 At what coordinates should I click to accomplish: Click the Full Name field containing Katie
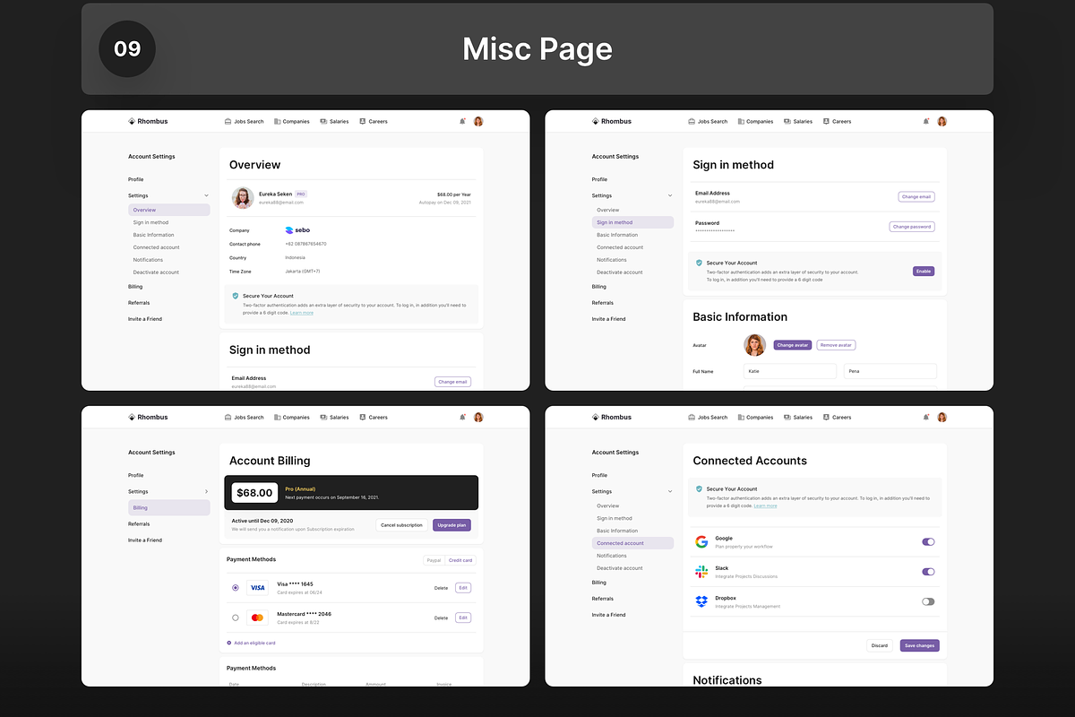click(x=789, y=370)
